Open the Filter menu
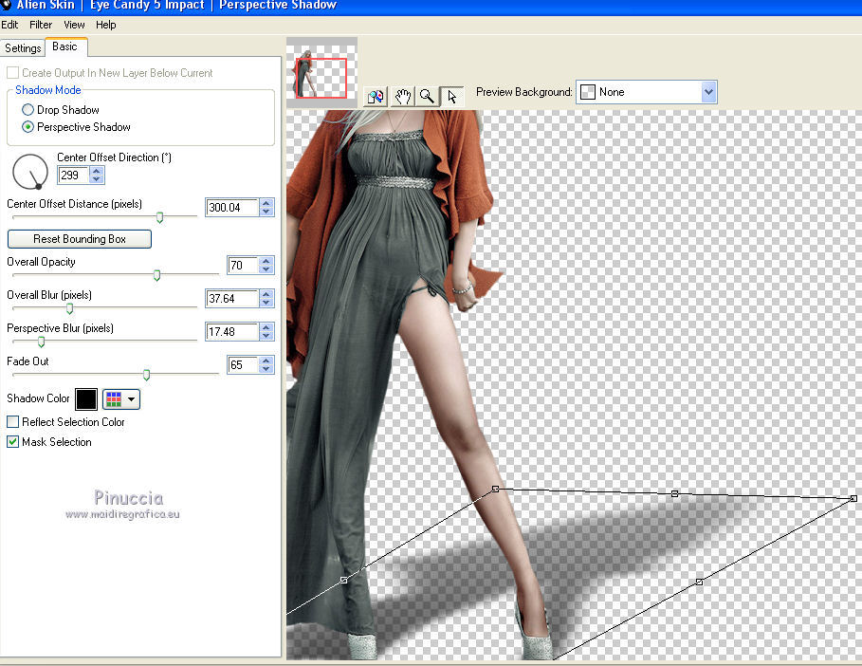Image resolution: width=862 pixels, height=666 pixels. tap(41, 25)
